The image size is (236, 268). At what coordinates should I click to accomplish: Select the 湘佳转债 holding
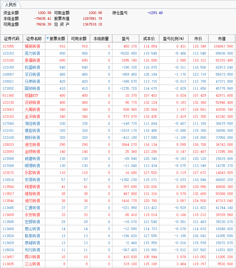point(32,123)
